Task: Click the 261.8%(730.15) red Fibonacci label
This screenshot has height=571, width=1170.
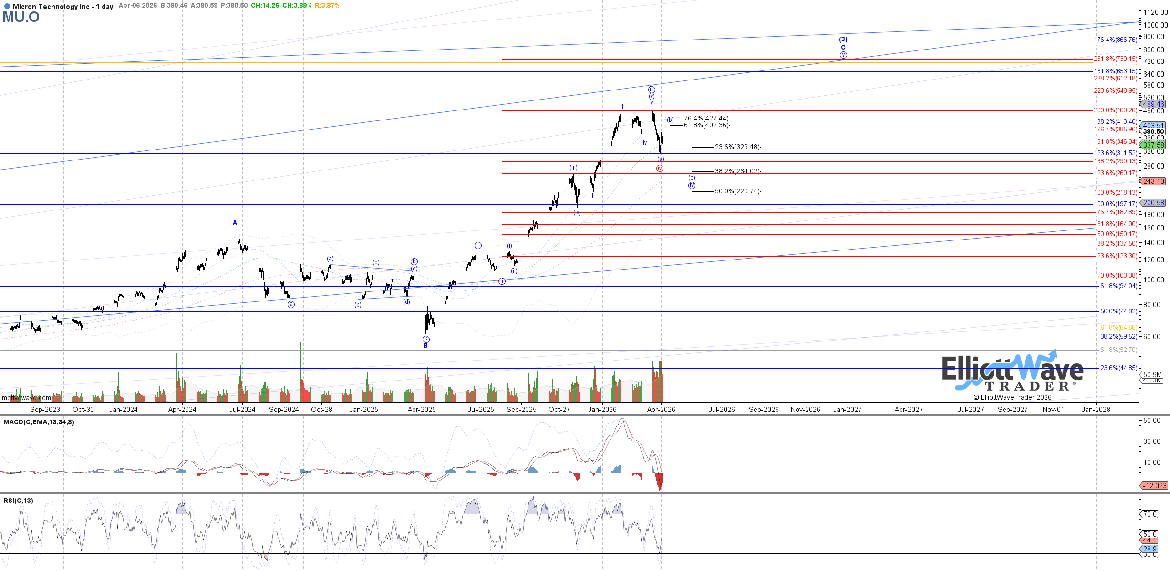Action: 1115,59
